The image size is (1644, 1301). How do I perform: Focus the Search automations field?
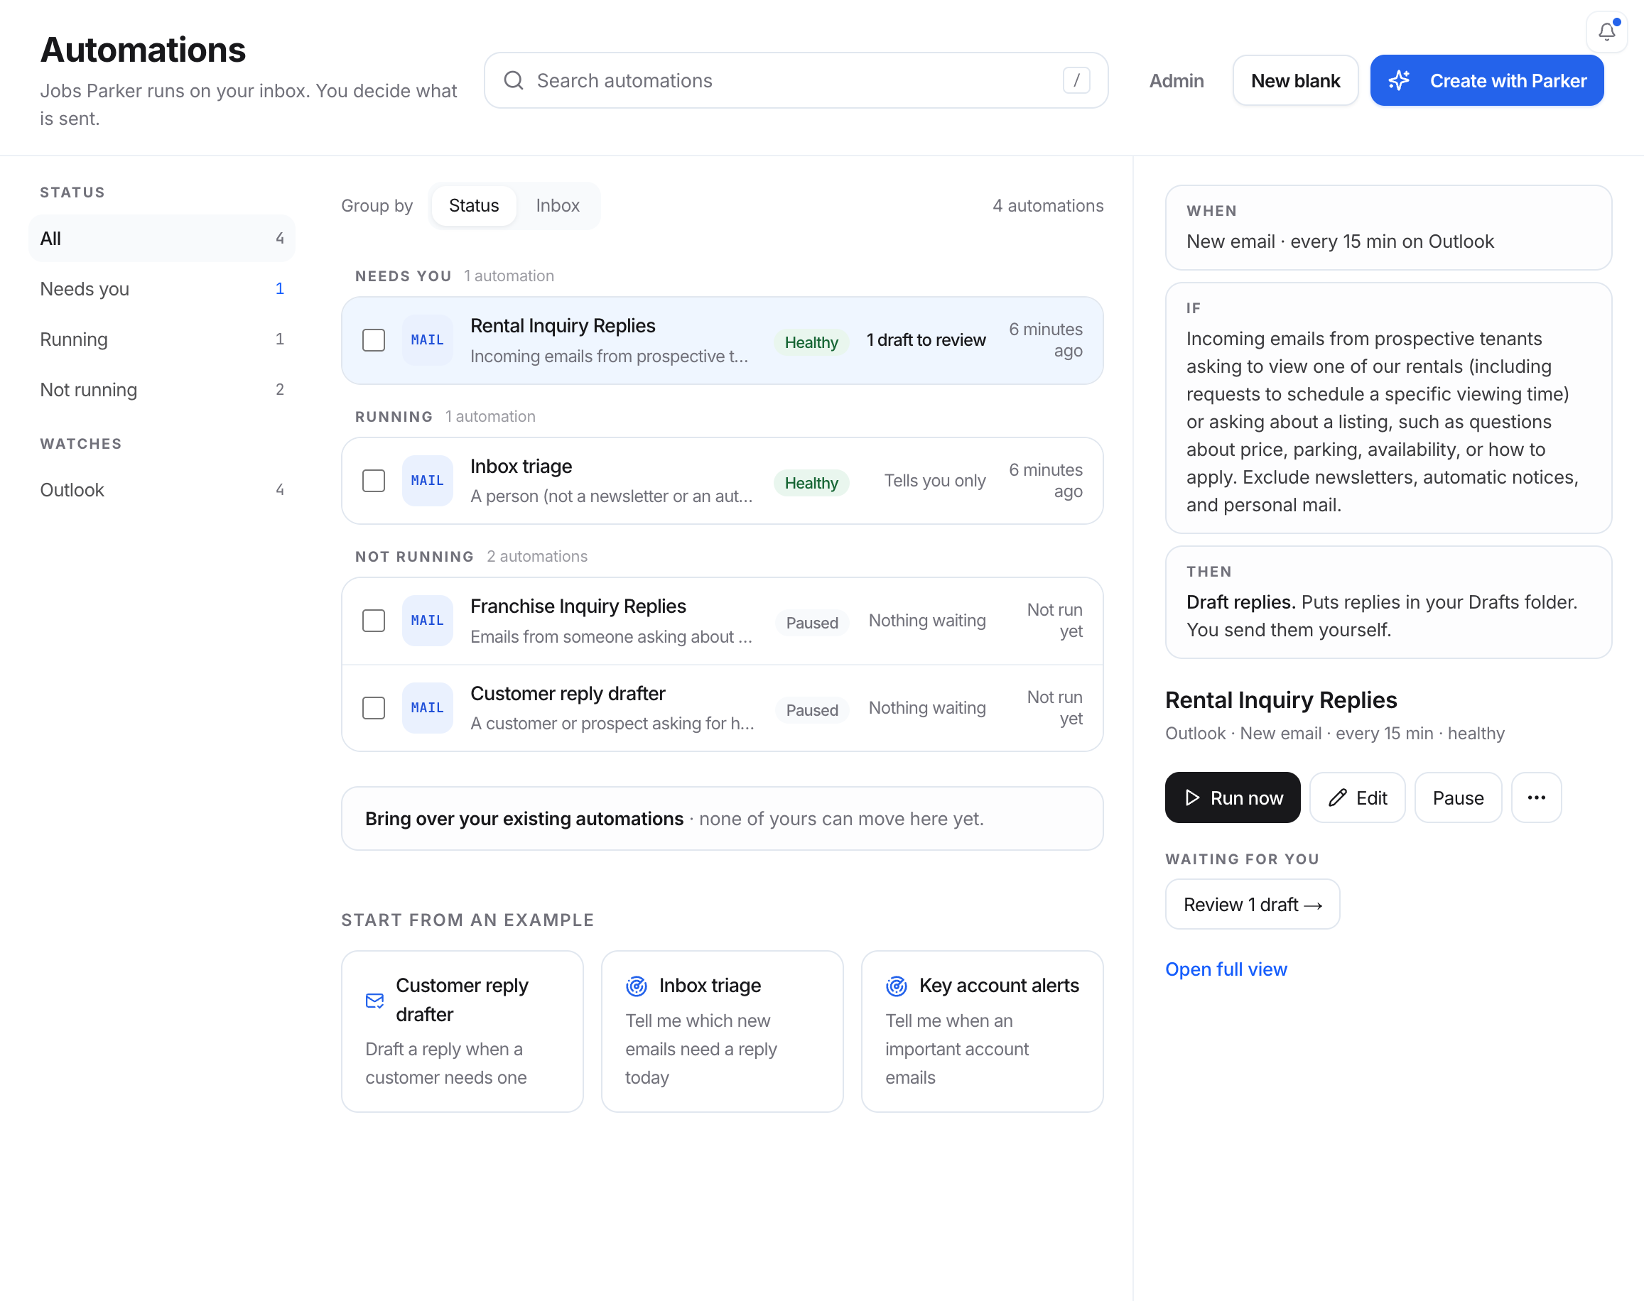pyautogui.click(x=795, y=81)
